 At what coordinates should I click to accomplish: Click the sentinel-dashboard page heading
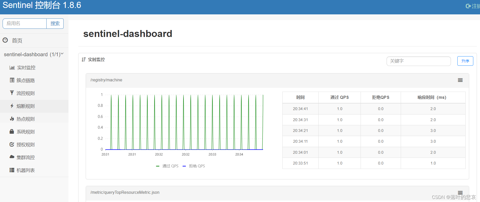pyautogui.click(x=128, y=34)
